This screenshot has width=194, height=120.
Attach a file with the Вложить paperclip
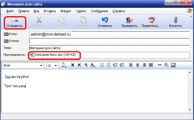tap(175, 22)
